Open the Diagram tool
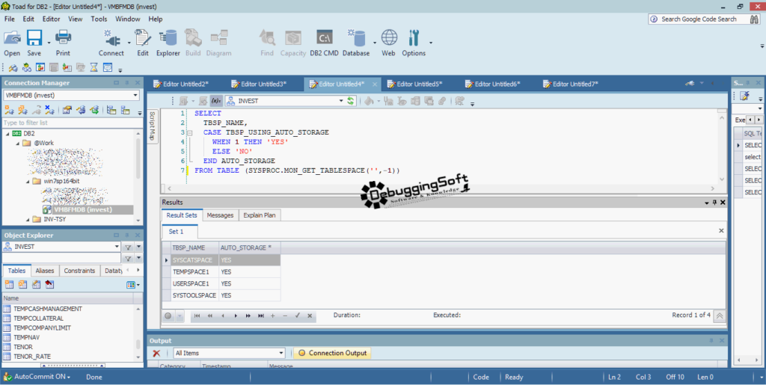The width and height of the screenshot is (766, 385). pos(219,43)
